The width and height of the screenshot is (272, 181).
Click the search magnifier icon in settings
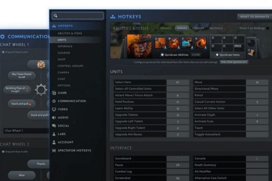click(55, 16)
